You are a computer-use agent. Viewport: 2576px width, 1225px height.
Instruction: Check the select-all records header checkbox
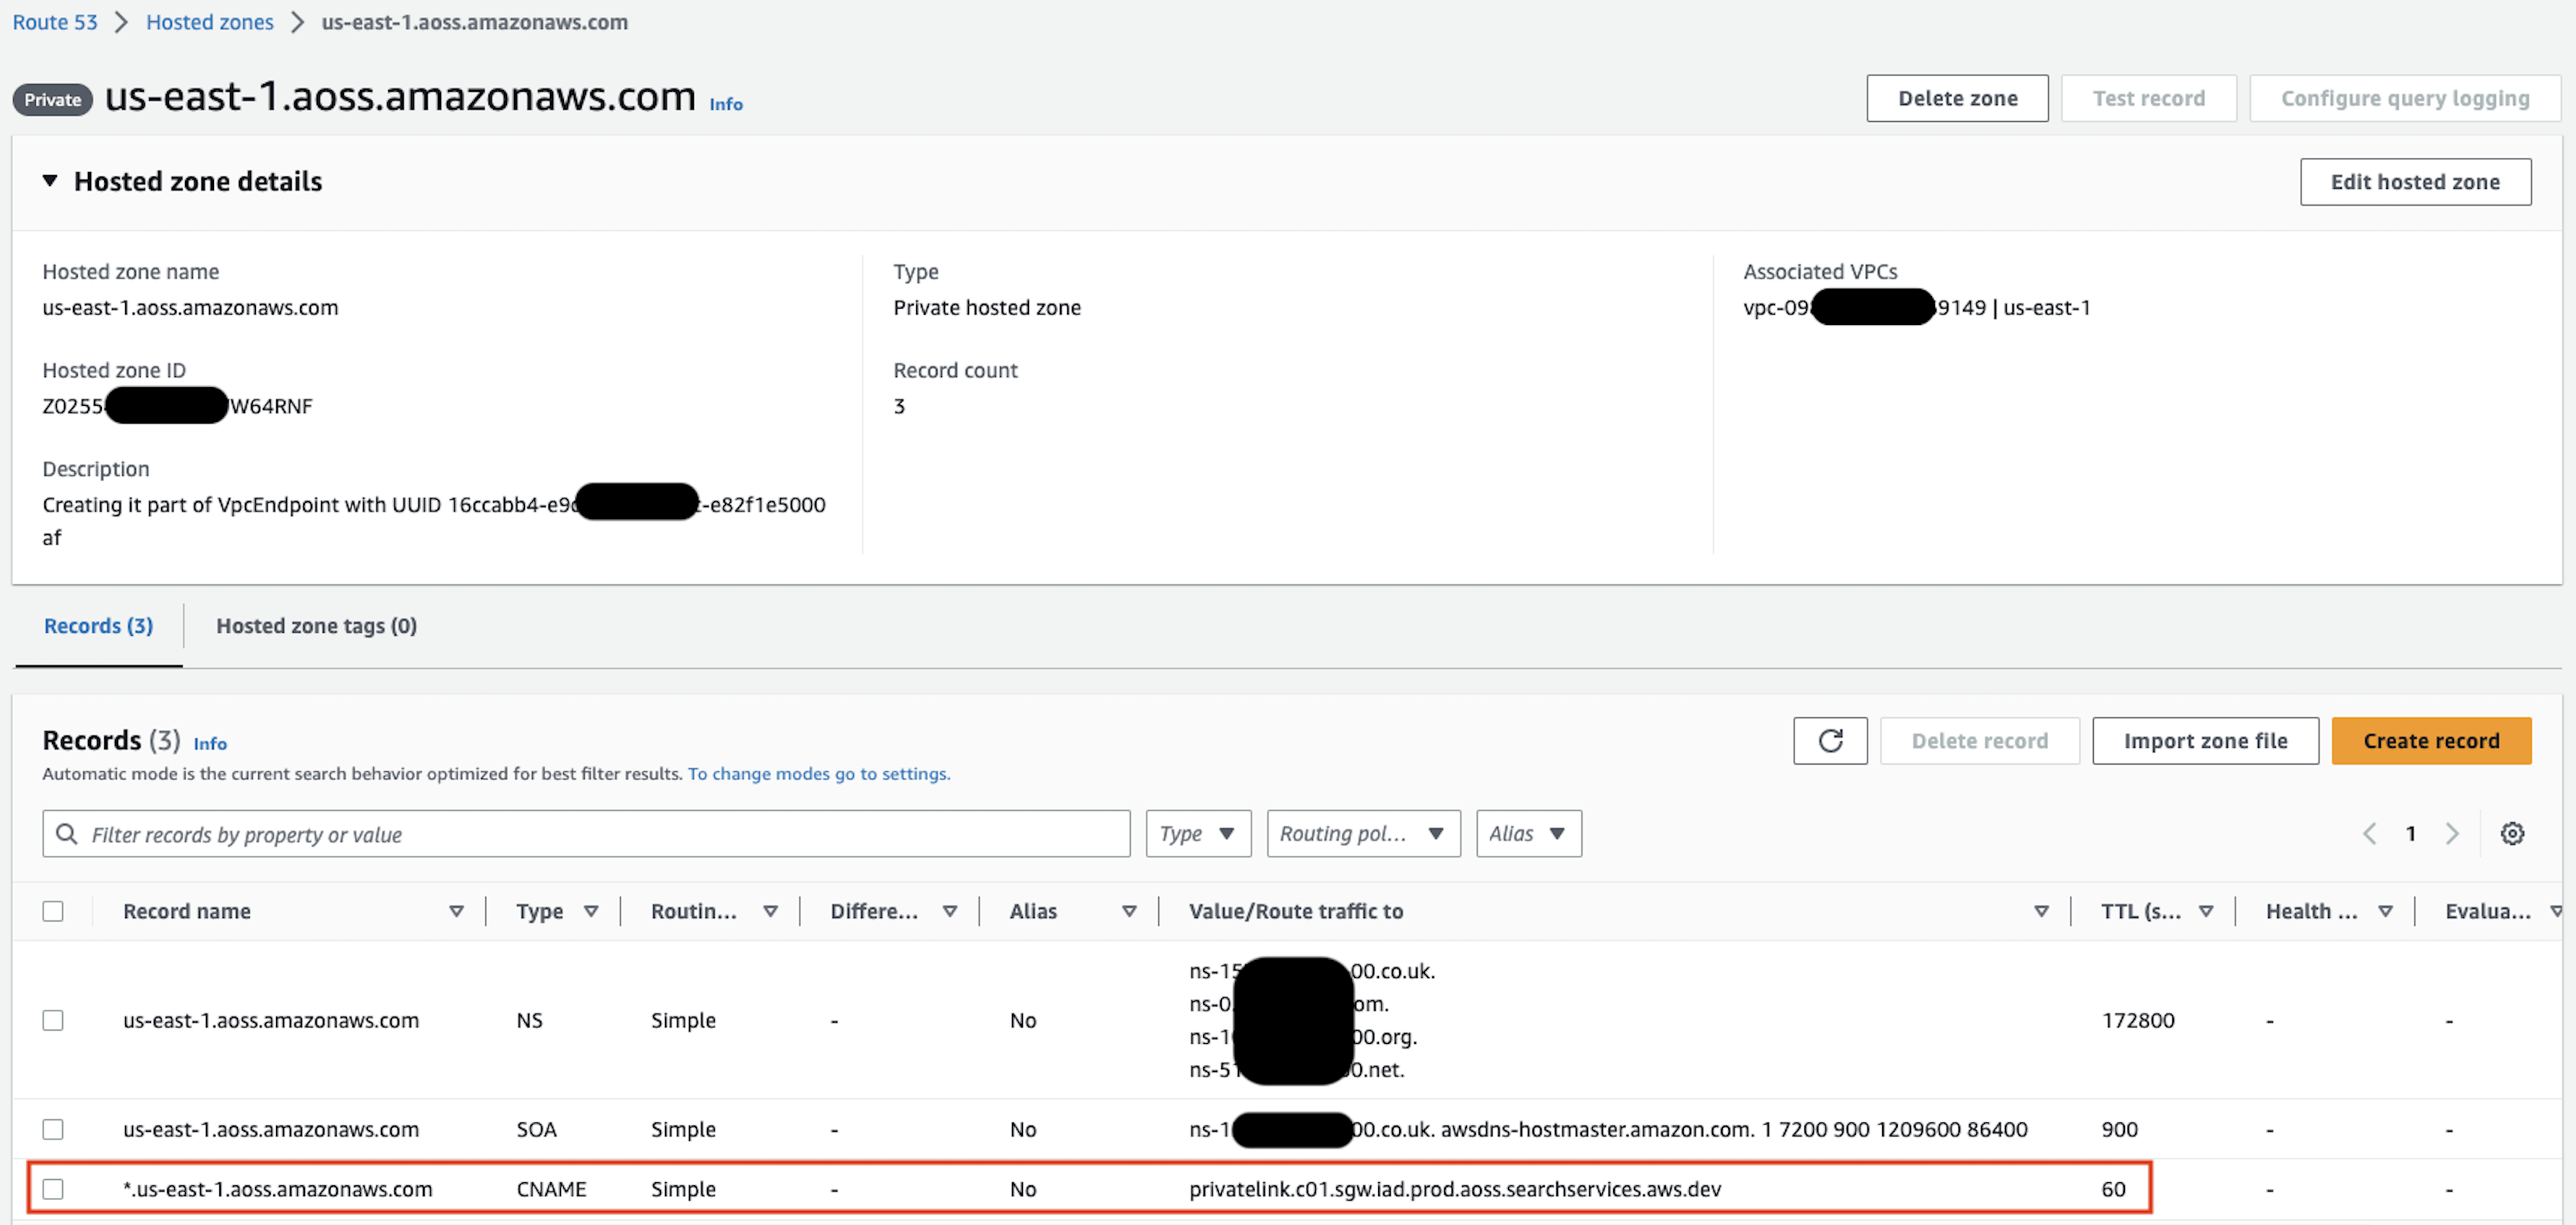pos(53,911)
